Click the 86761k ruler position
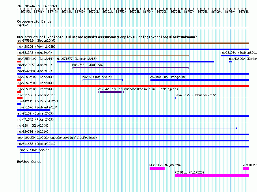257x192 pixels. click(x=244, y=12)
